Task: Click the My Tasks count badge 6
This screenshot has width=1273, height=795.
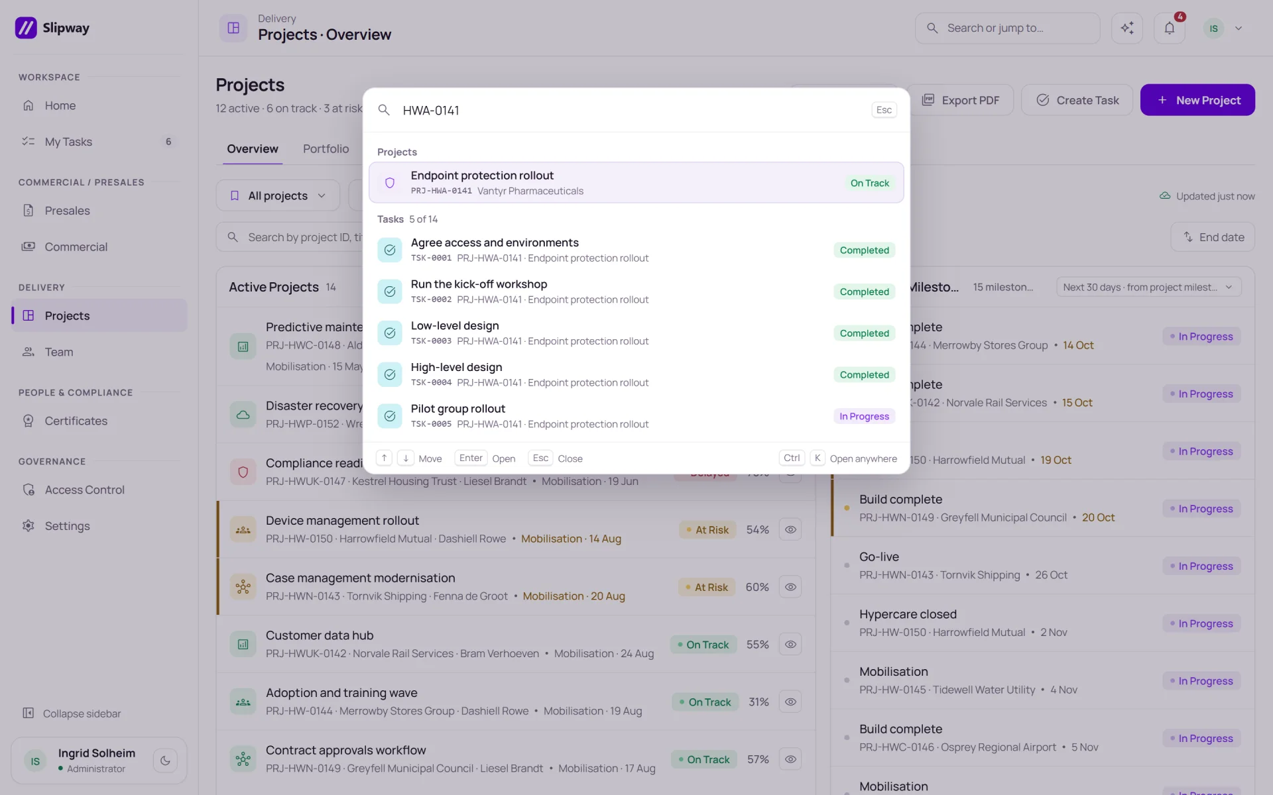Action: click(x=168, y=141)
